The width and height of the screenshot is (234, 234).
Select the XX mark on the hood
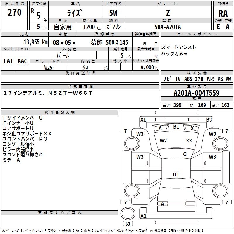coord(189,141)
